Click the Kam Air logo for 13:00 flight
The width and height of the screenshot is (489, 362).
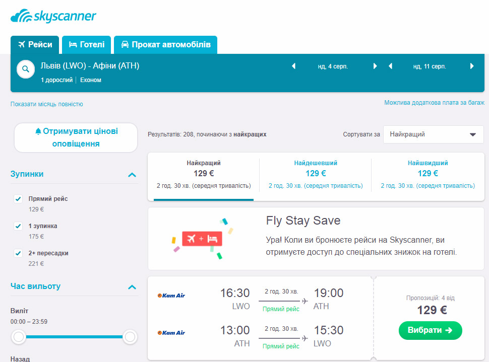[x=171, y=333]
